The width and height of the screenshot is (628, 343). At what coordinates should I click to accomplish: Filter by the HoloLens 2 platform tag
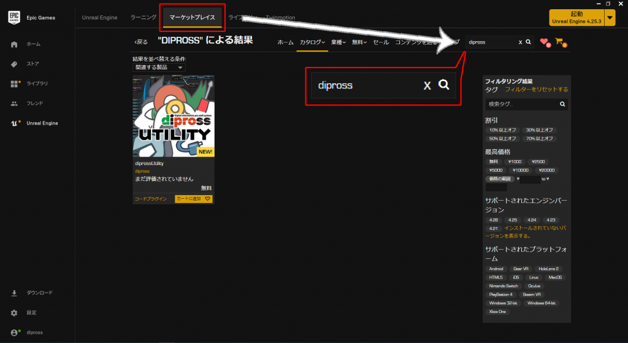548,269
